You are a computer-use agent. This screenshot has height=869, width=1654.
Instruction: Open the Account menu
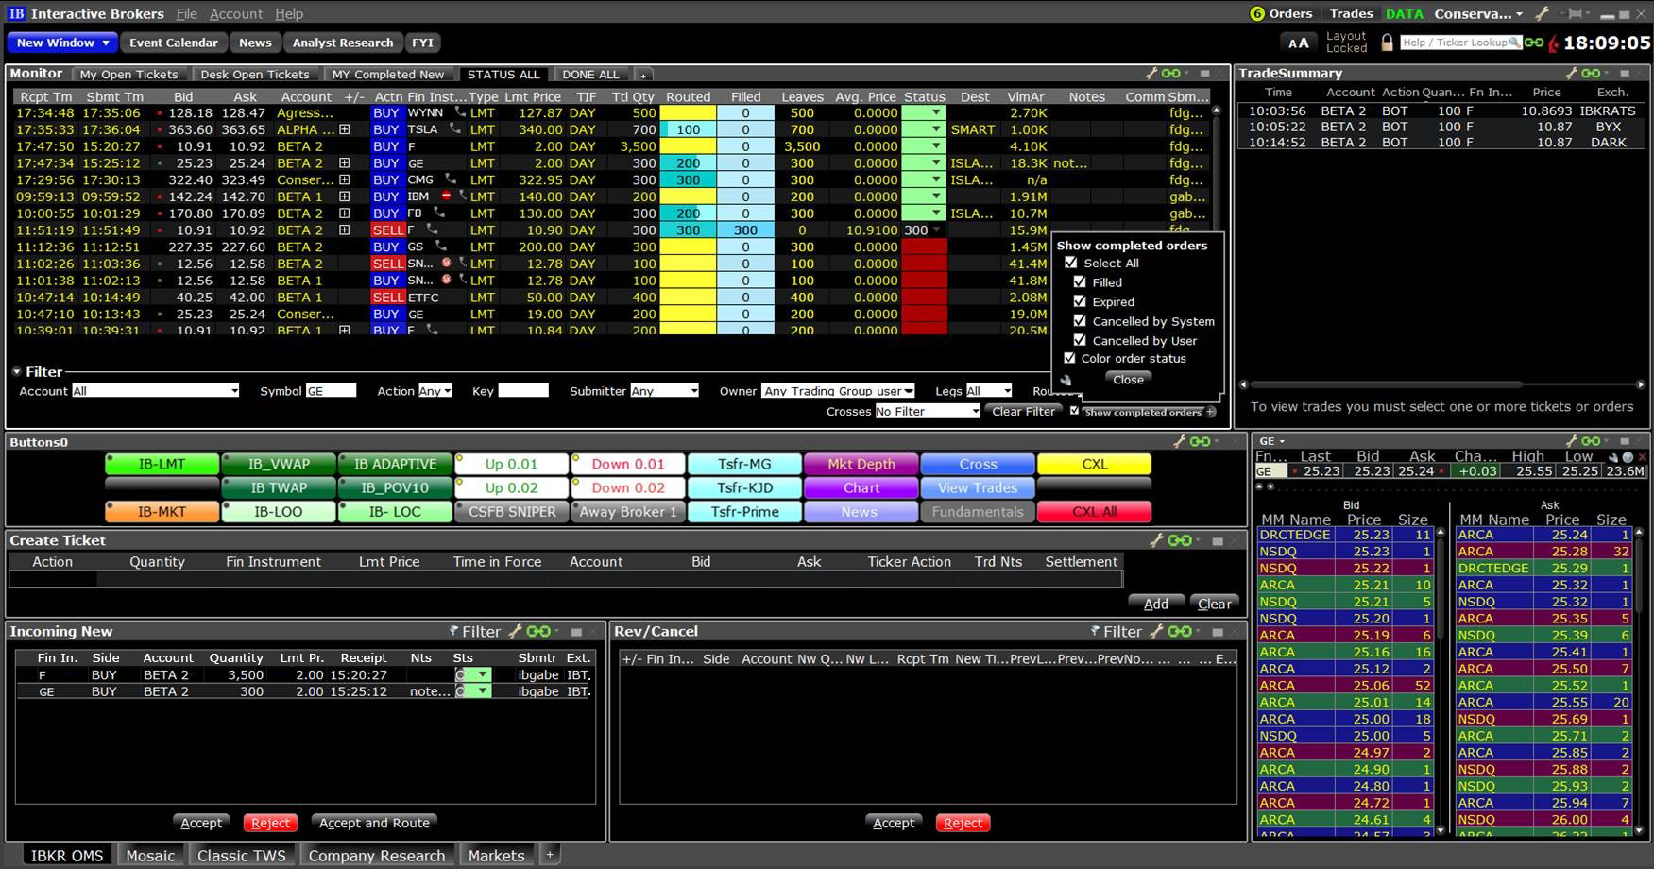236,13
